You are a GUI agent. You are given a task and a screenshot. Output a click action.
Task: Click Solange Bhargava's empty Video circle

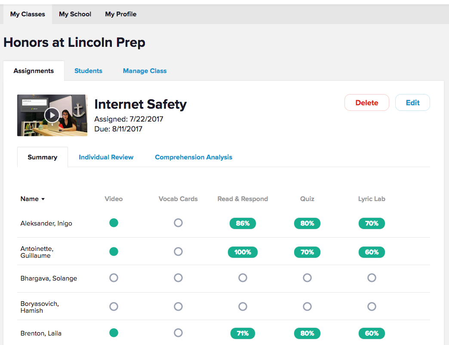tap(114, 278)
